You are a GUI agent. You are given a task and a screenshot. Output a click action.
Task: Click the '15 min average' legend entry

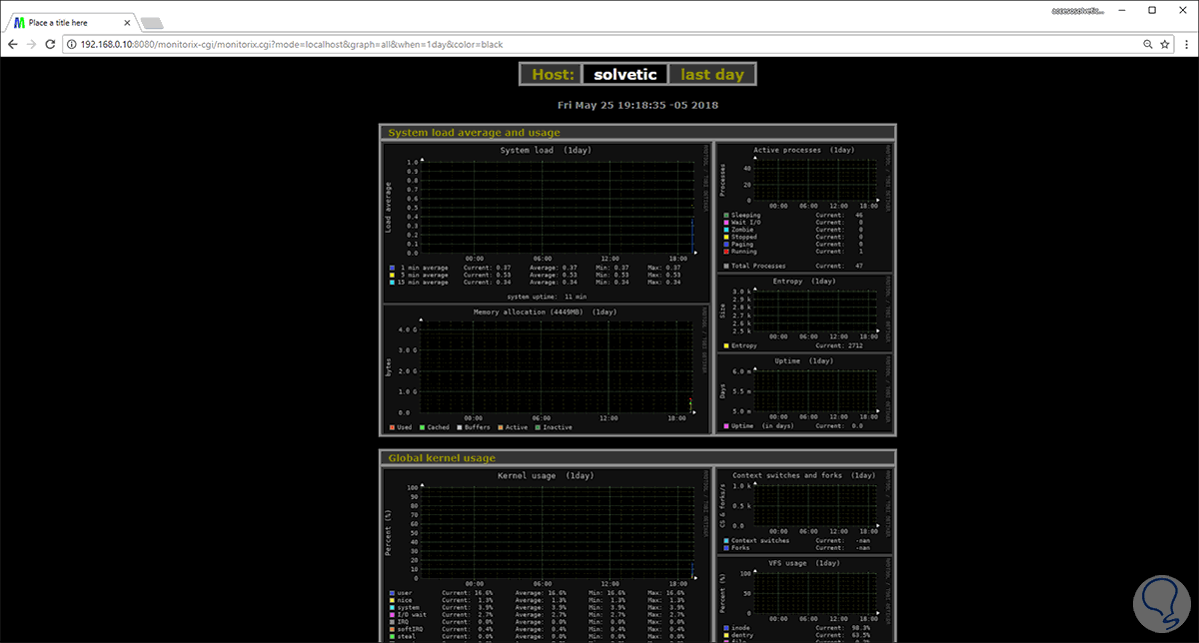(420, 282)
